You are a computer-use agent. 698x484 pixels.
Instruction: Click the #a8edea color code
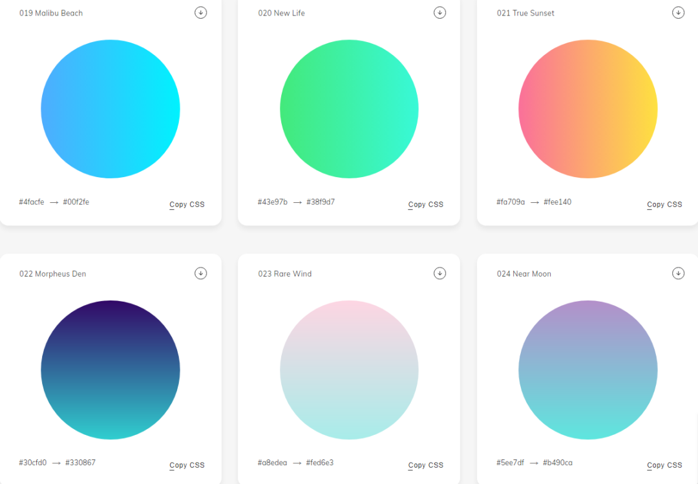click(273, 463)
